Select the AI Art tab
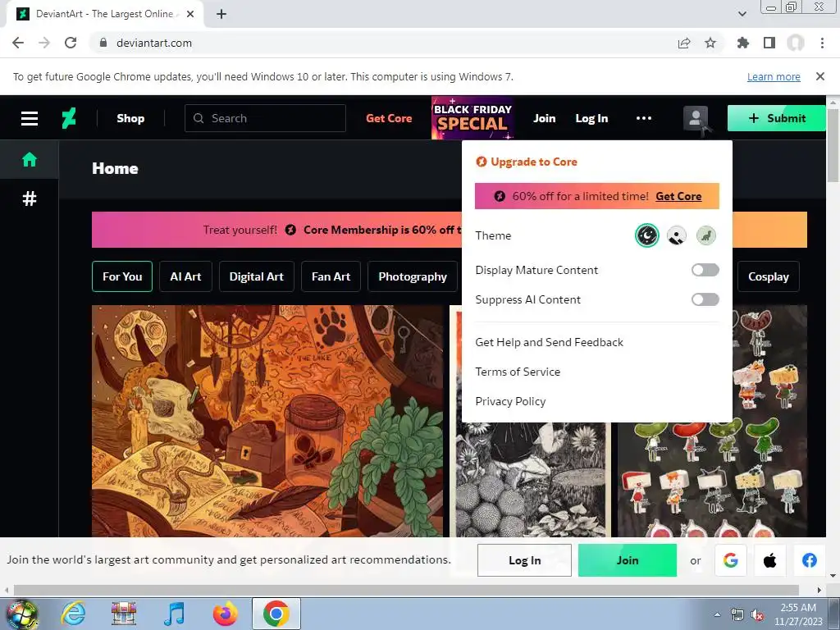The image size is (840, 630). [185, 276]
